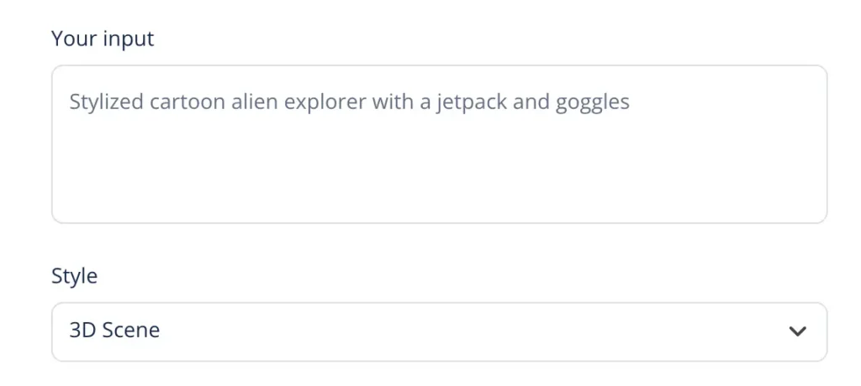The height and width of the screenshot is (386, 861).
Task: Click the chevron arrow in Style dropdown
Action: 797,331
